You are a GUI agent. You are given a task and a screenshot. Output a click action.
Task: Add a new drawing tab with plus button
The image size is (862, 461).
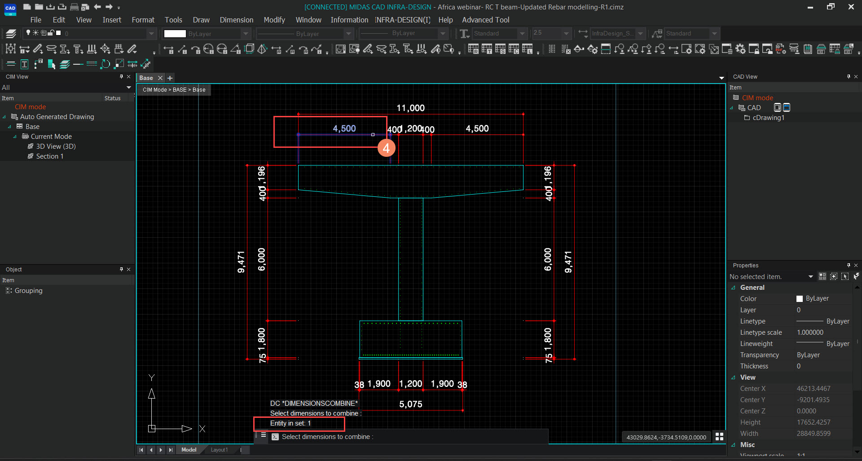[170, 78]
